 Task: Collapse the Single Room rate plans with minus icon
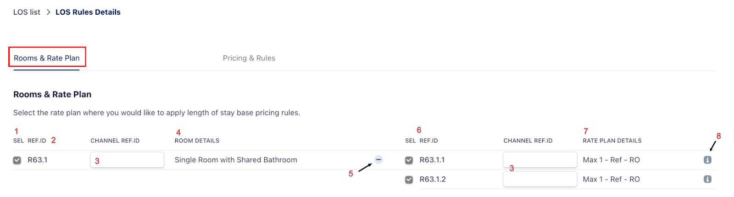tap(378, 160)
